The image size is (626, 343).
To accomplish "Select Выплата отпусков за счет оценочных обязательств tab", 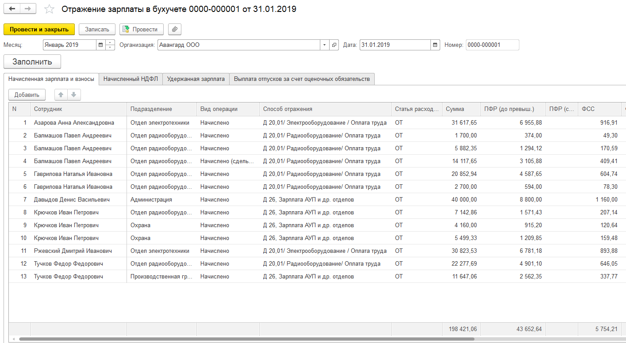I will click(302, 79).
